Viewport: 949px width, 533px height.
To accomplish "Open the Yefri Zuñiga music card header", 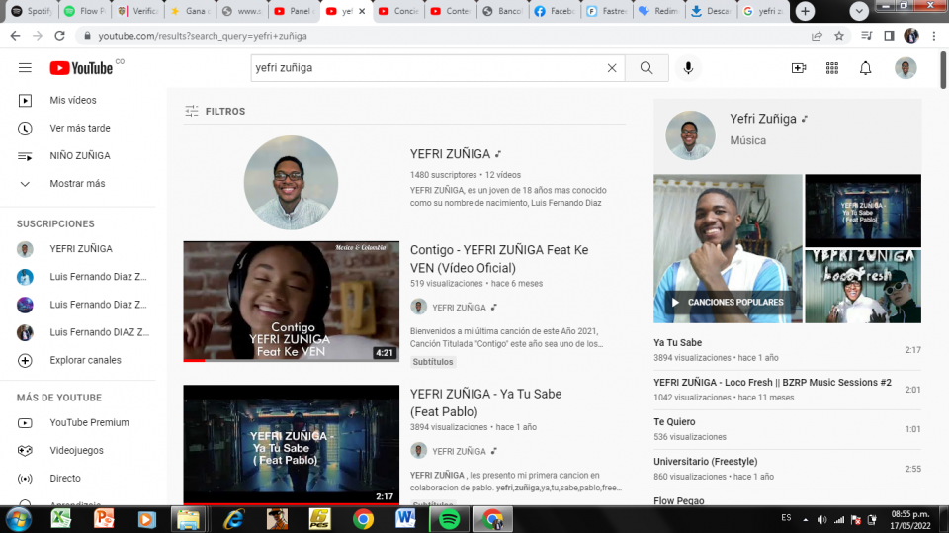I will pos(788,135).
